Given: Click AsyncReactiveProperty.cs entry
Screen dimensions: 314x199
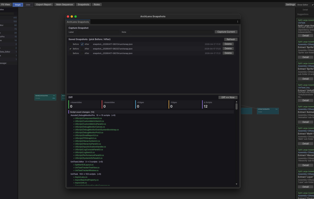Looking at the screenshot, I should tap(86, 180).
